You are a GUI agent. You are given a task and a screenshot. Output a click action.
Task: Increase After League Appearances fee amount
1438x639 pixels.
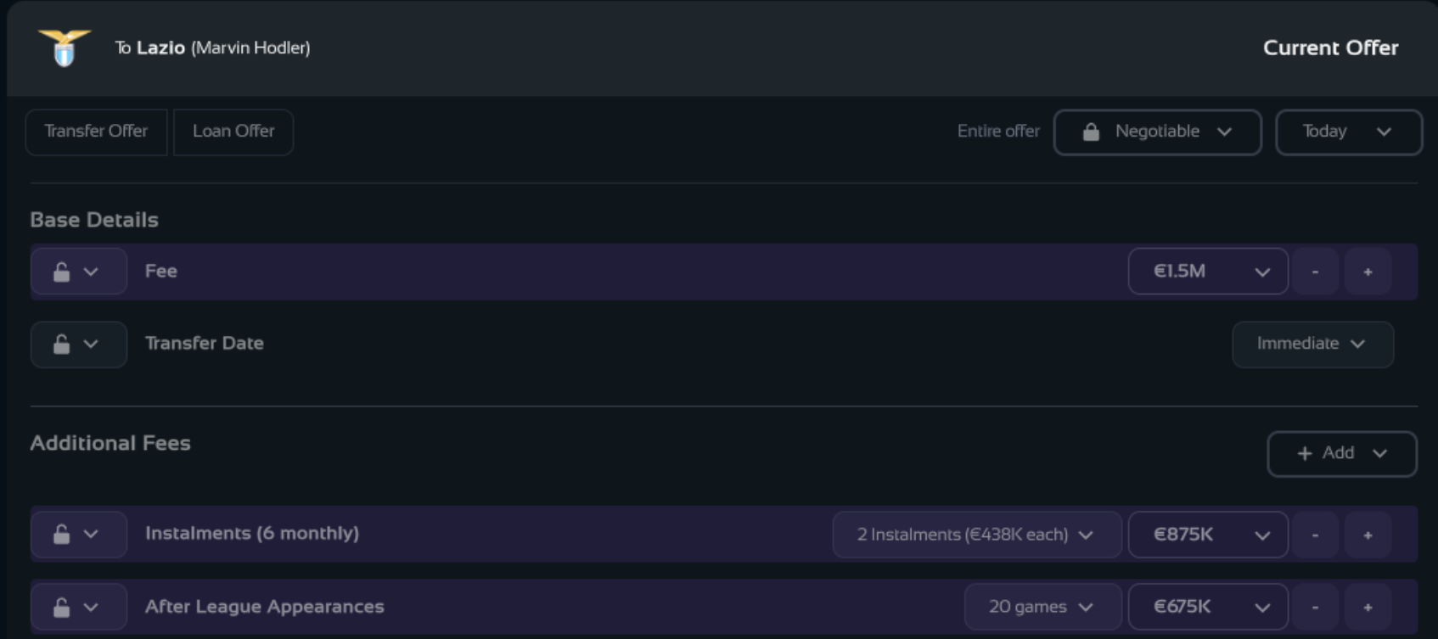coord(1368,607)
